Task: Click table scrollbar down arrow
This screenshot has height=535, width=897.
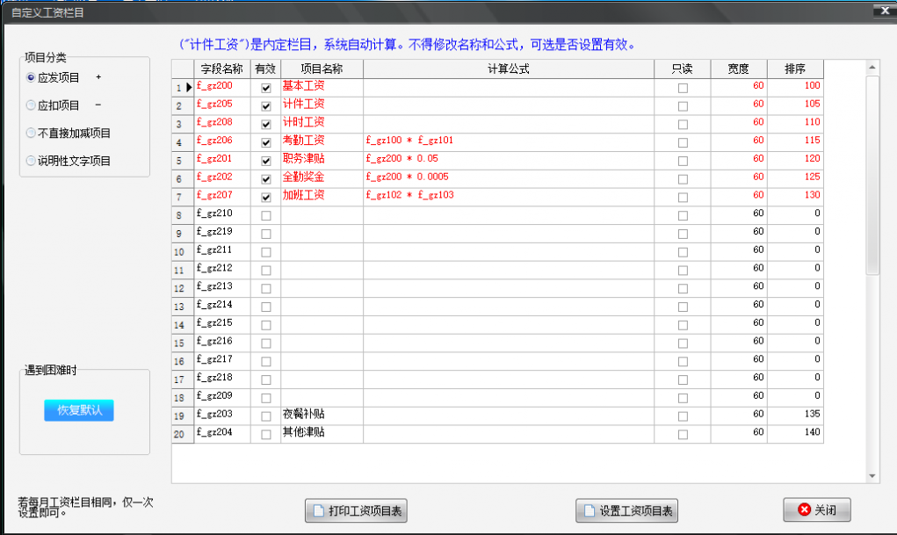Action: tap(872, 476)
